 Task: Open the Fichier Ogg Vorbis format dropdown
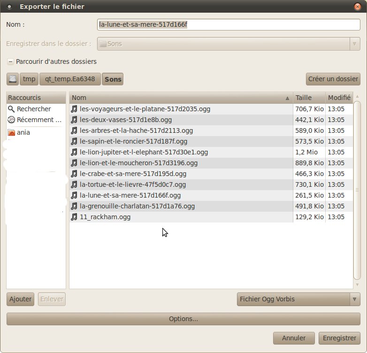pos(298,299)
